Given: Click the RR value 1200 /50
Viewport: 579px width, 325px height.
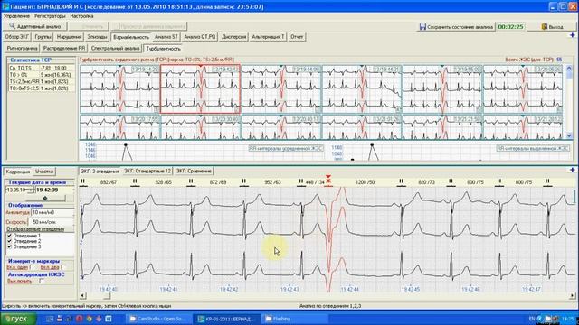Looking at the screenshot, I should point(365,182).
